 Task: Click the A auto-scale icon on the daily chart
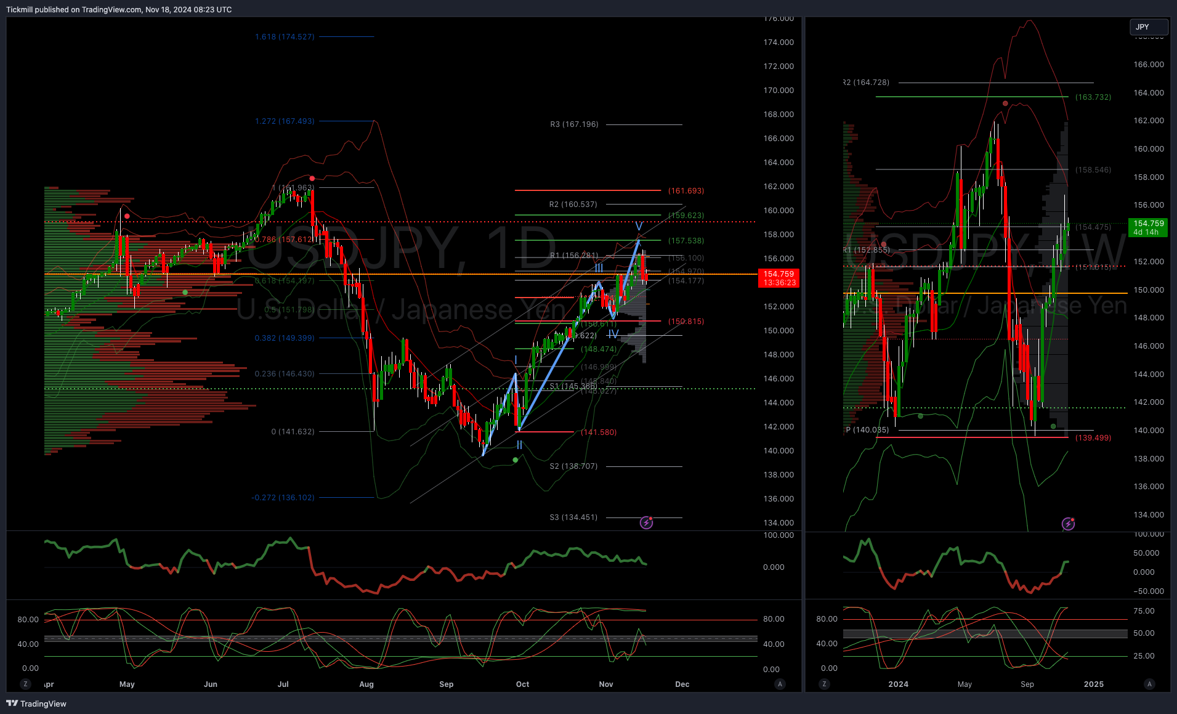[x=780, y=684]
